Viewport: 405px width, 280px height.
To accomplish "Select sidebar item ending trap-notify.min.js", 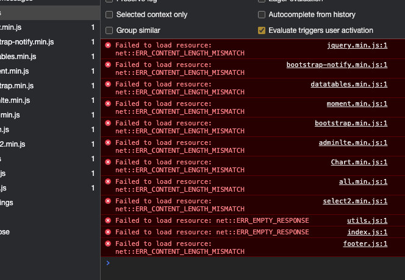I will coord(50,42).
